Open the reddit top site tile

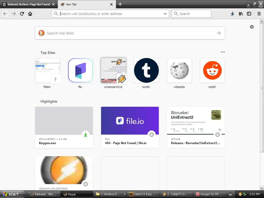212,73
